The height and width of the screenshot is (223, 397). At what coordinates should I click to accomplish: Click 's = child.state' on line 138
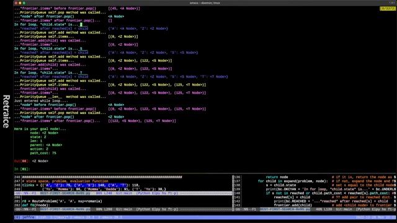click(281, 185)
